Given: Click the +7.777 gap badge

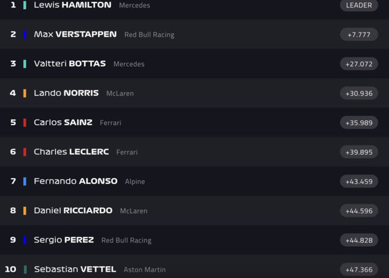Looking at the screenshot, I should tap(359, 34).
